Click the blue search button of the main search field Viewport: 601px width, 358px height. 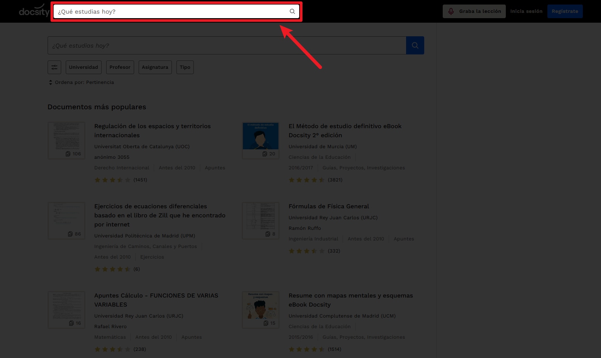click(x=415, y=45)
